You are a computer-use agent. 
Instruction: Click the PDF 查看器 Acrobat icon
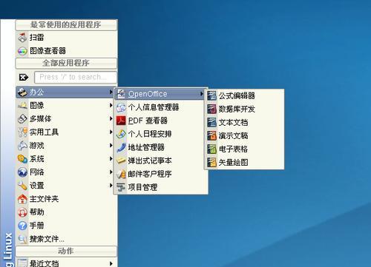pos(121,121)
